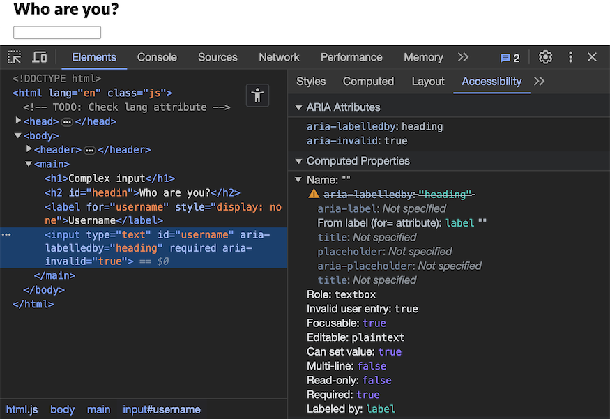Collapse the ARIA Attributes section

pyautogui.click(x=299, y=107)
